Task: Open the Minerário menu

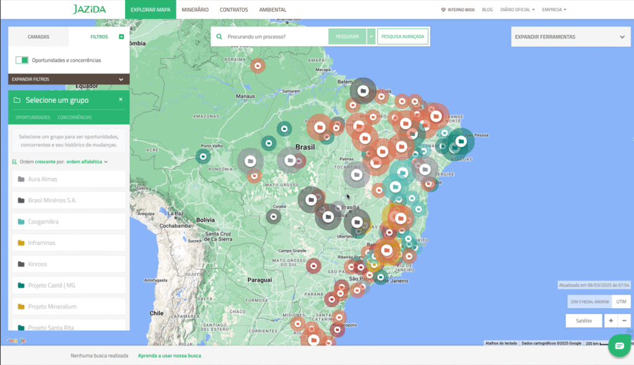Action: click(x=195, y=10)
